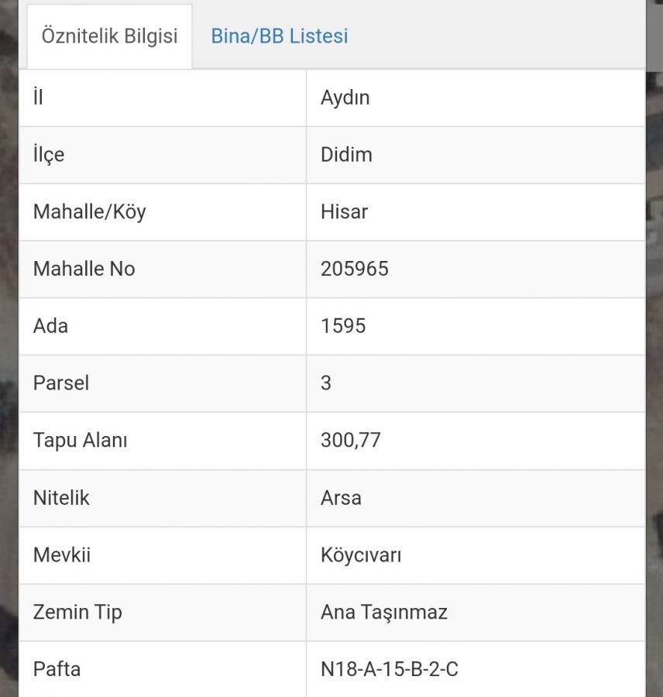Select the Arsa value in Nitelik row
Image resolution: width=663 pixels, height=697 pixels.
click(x=341, y=498)
